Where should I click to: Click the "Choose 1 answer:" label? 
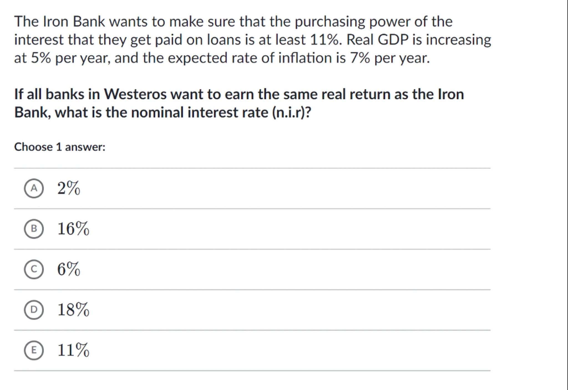point(60,147)
